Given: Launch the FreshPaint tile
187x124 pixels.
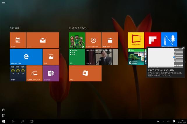Looking at the screenshot, I should (x=136, y=40).
